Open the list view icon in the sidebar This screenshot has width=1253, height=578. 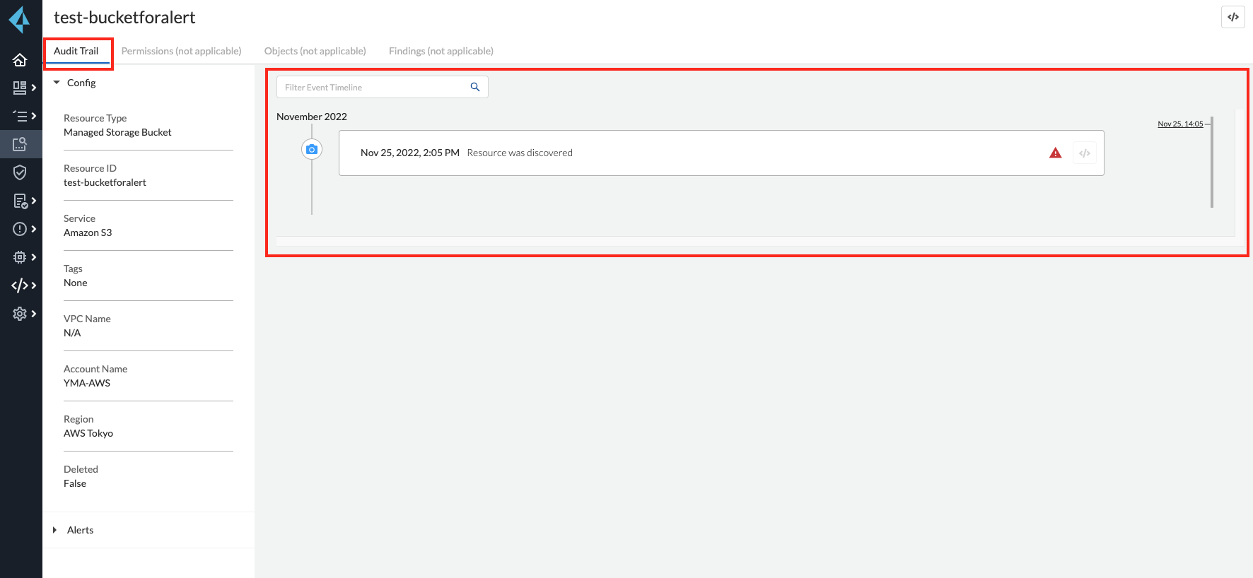20,116
